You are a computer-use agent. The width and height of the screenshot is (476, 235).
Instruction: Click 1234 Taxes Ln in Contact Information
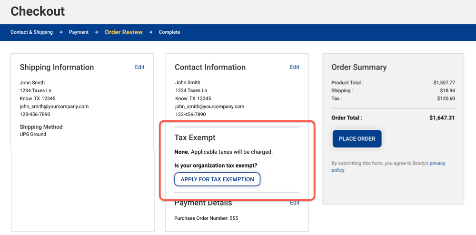(x=191, y=90)
